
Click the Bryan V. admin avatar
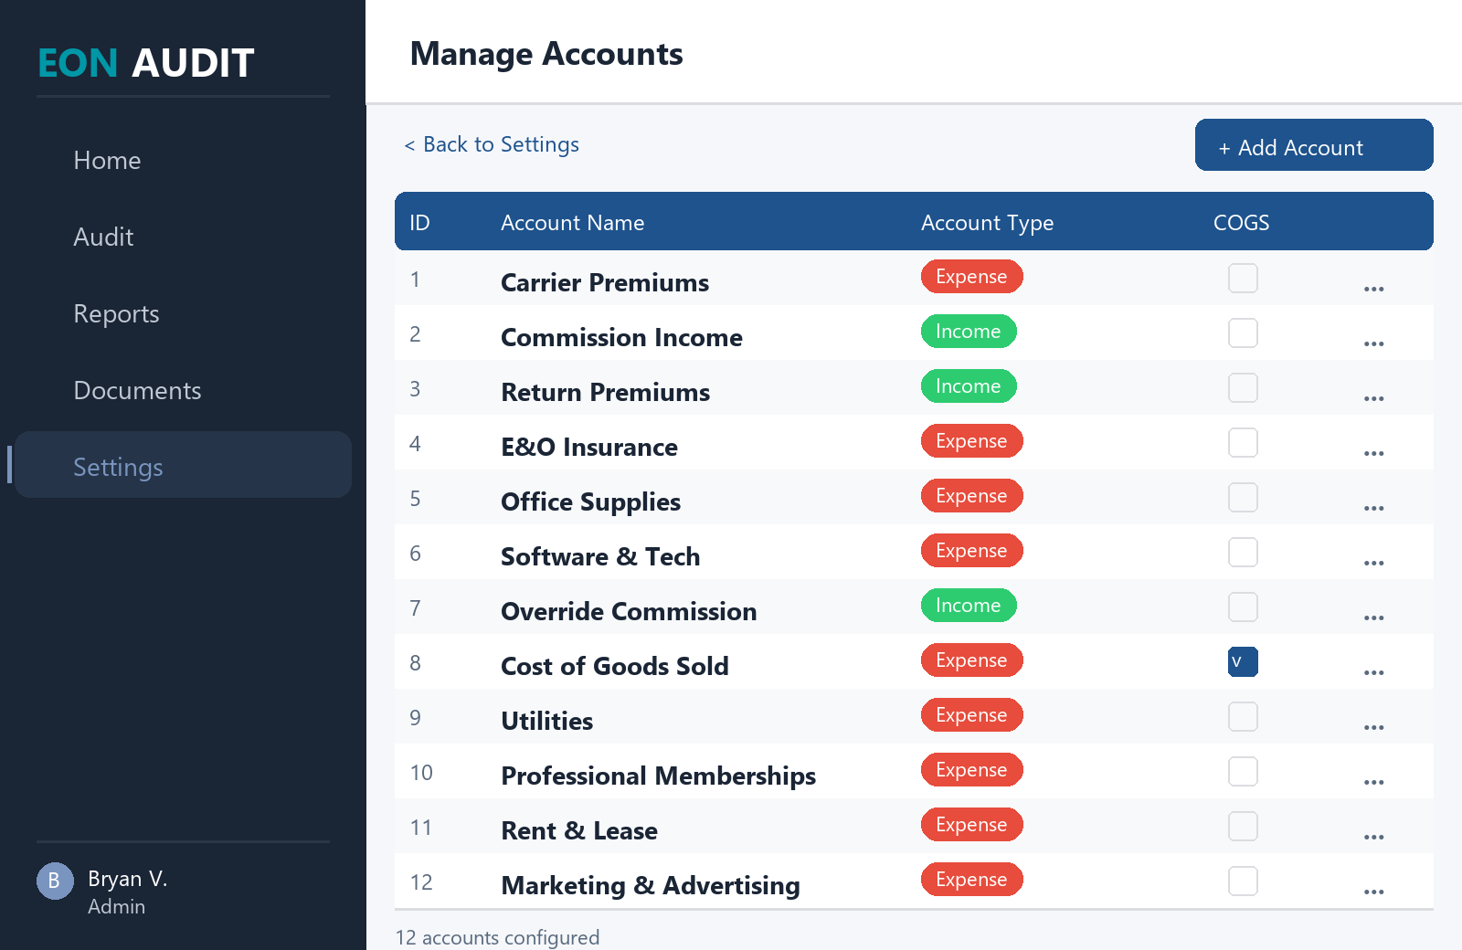point(55,881)
